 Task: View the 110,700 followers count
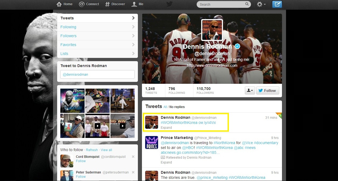(205, 90)
